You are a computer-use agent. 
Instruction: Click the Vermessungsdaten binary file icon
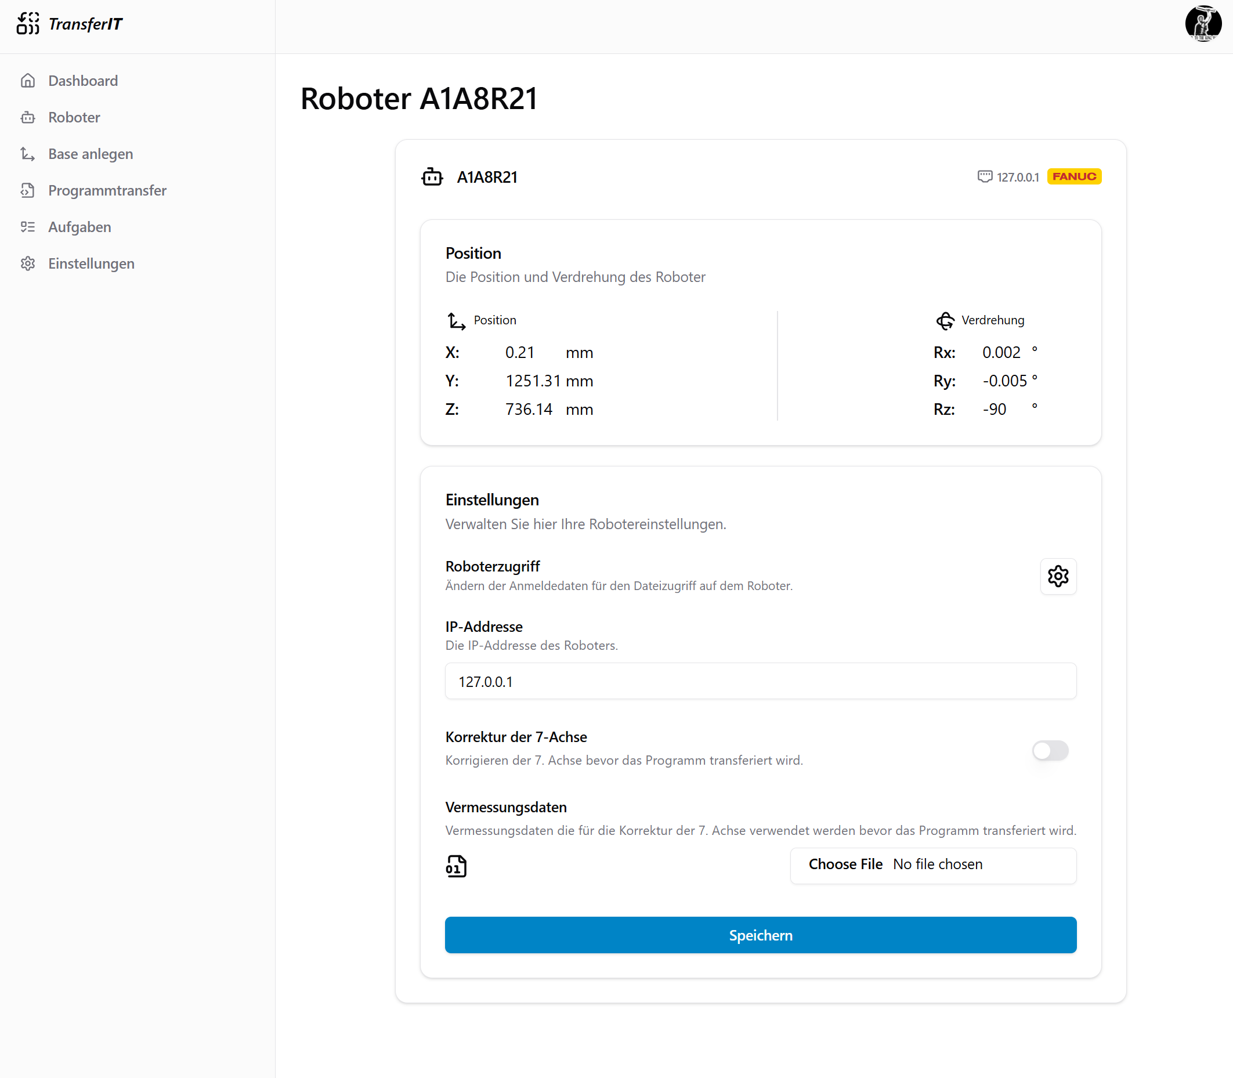(x=456, y=866)
